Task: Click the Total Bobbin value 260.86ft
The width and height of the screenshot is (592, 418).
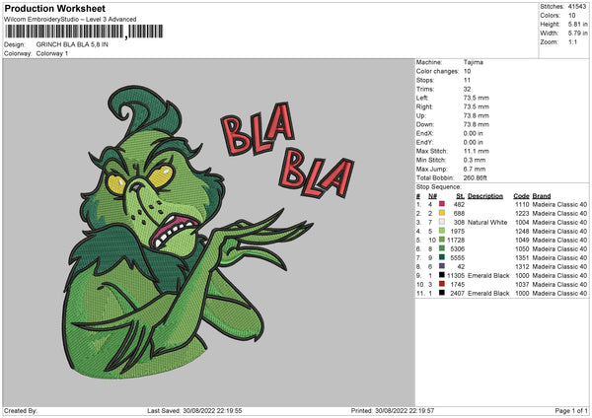Action: click(475, 177)
